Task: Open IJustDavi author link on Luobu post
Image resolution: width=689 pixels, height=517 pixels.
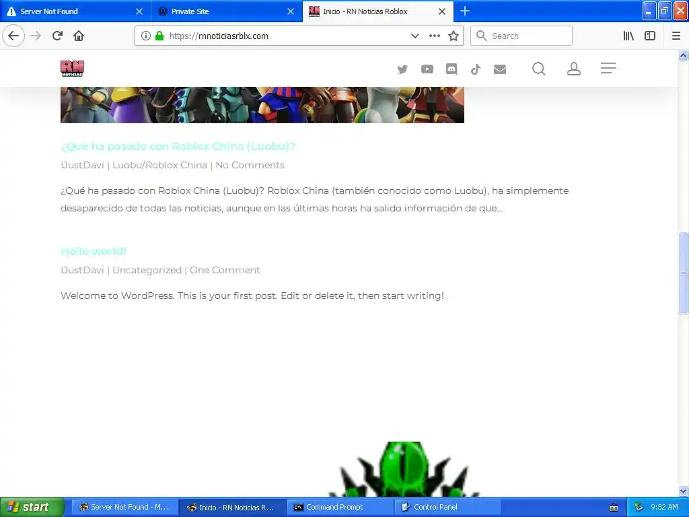Action: (x=82, y=166)
